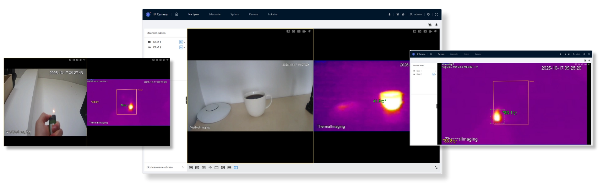Expand KAM 2 stream dropdown in main window
603x188 pixels.
[184, 48]
